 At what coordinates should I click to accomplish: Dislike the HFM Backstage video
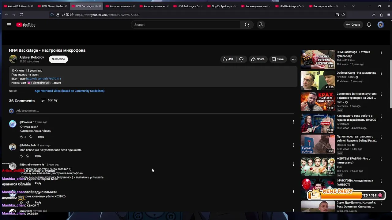point(241,59)
